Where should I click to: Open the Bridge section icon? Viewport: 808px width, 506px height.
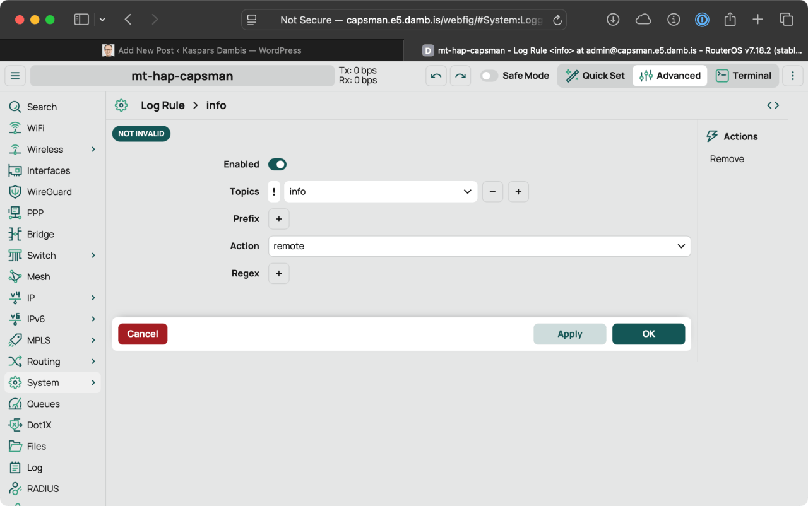tap(14, 233)
